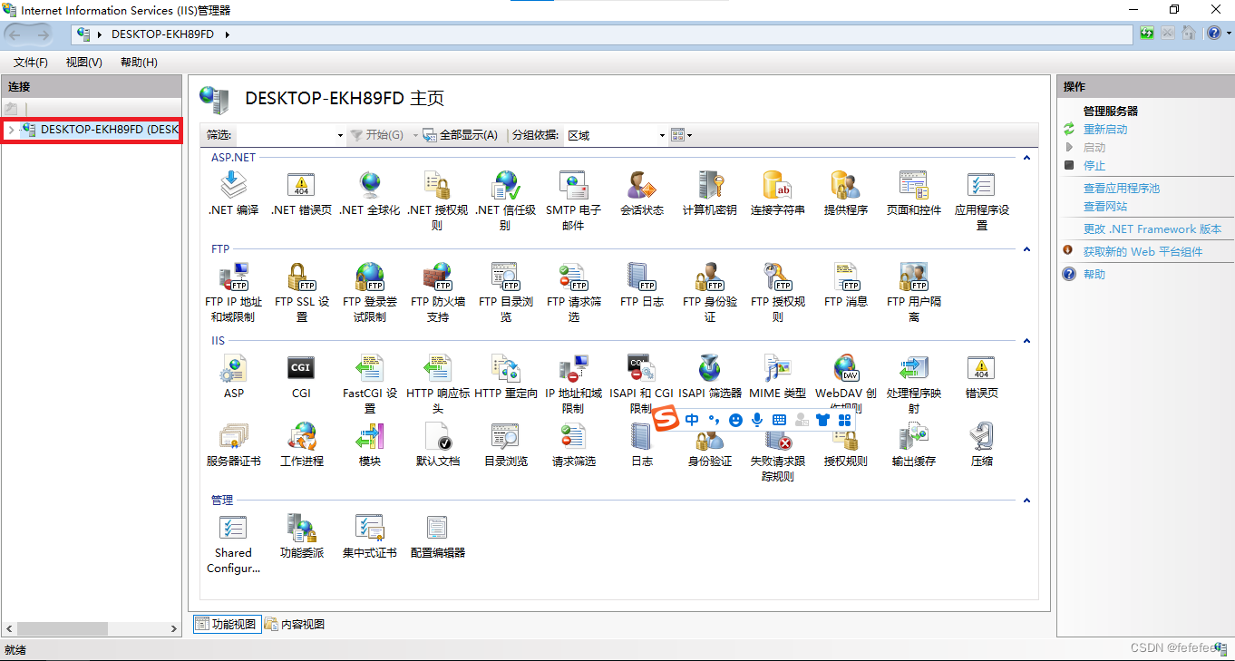Open the 会话状态 feature
Image resolution: width=1235 pixels, height=661 pixels.
641,194
